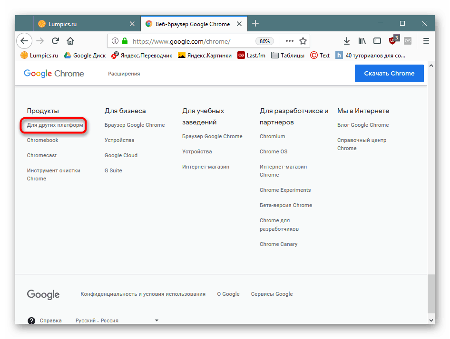This screenshot has height=339, width=450.
Task: Open Браузер Google Chrome under Для бизнеса
Action: pos(135,125)
